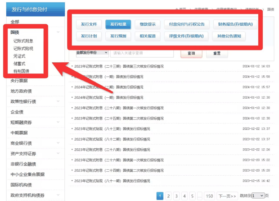This screenshot has height=201, width=279.
Task: Click the timestamp 2024-01-12 16:03
Action: click(256, 66)
